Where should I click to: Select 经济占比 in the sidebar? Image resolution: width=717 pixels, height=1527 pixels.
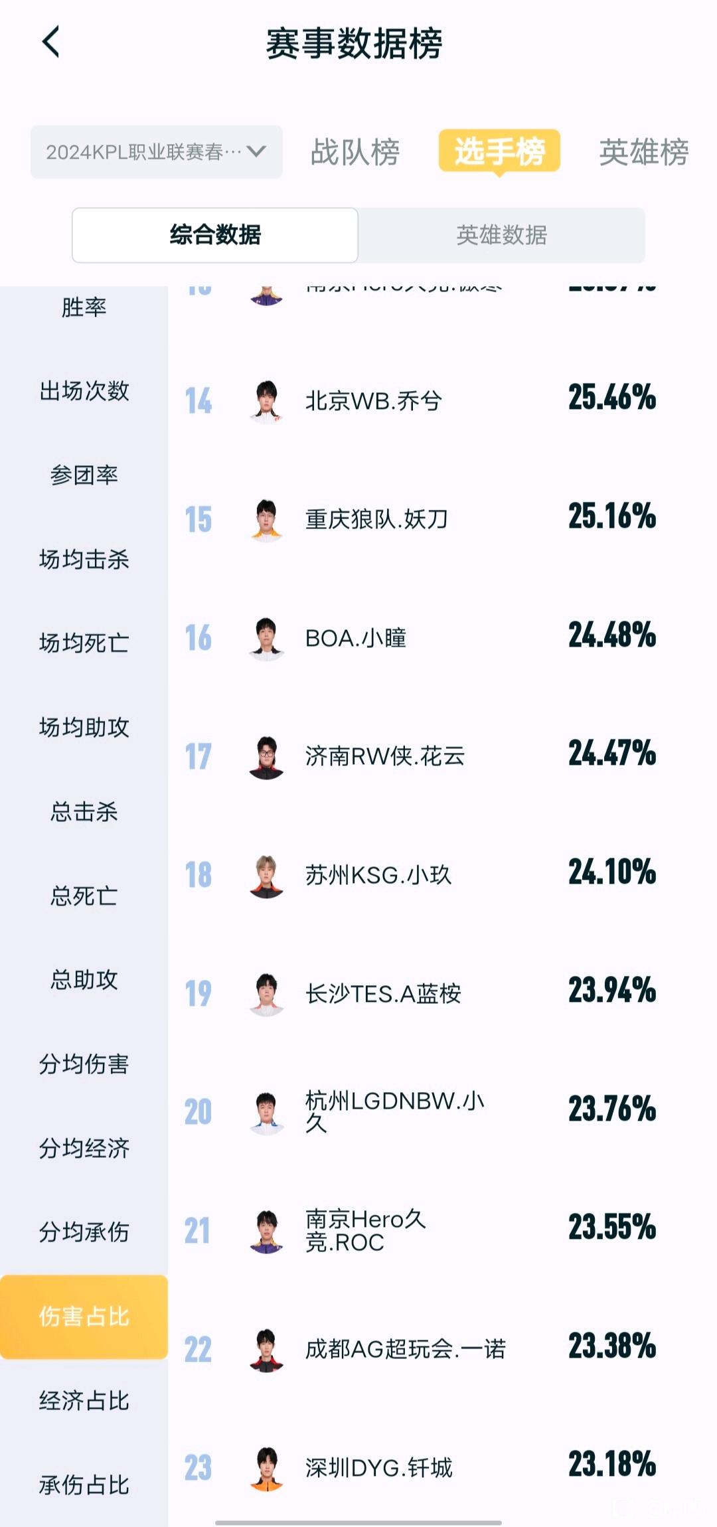point(84,1400)
